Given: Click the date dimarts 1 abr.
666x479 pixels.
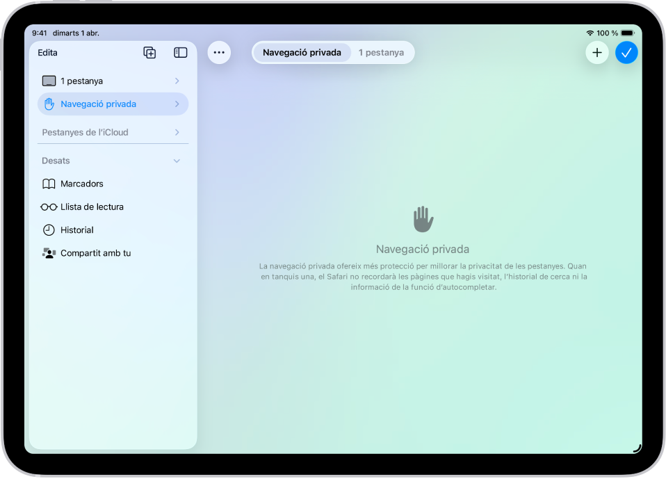Looking at the screenshot, I should (x=76, y=33).
